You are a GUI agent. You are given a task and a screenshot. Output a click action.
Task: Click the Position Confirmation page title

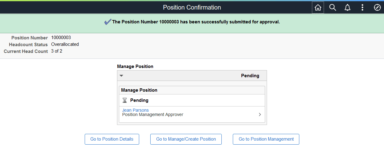(192, 7)
